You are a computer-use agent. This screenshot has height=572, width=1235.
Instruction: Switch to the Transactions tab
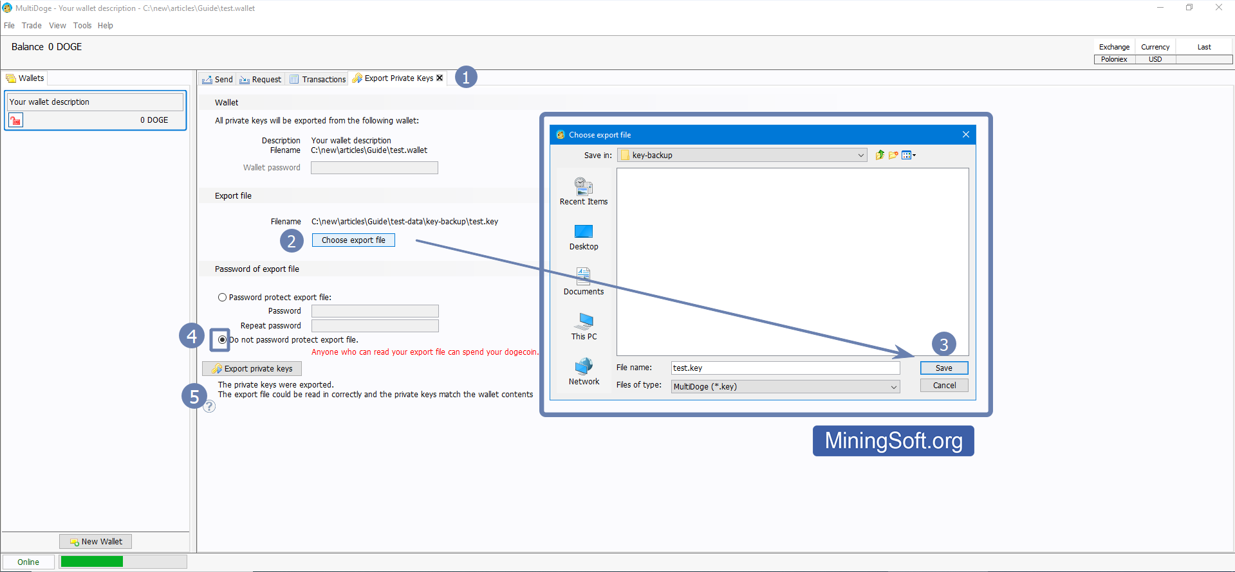(x=318, y=79)
